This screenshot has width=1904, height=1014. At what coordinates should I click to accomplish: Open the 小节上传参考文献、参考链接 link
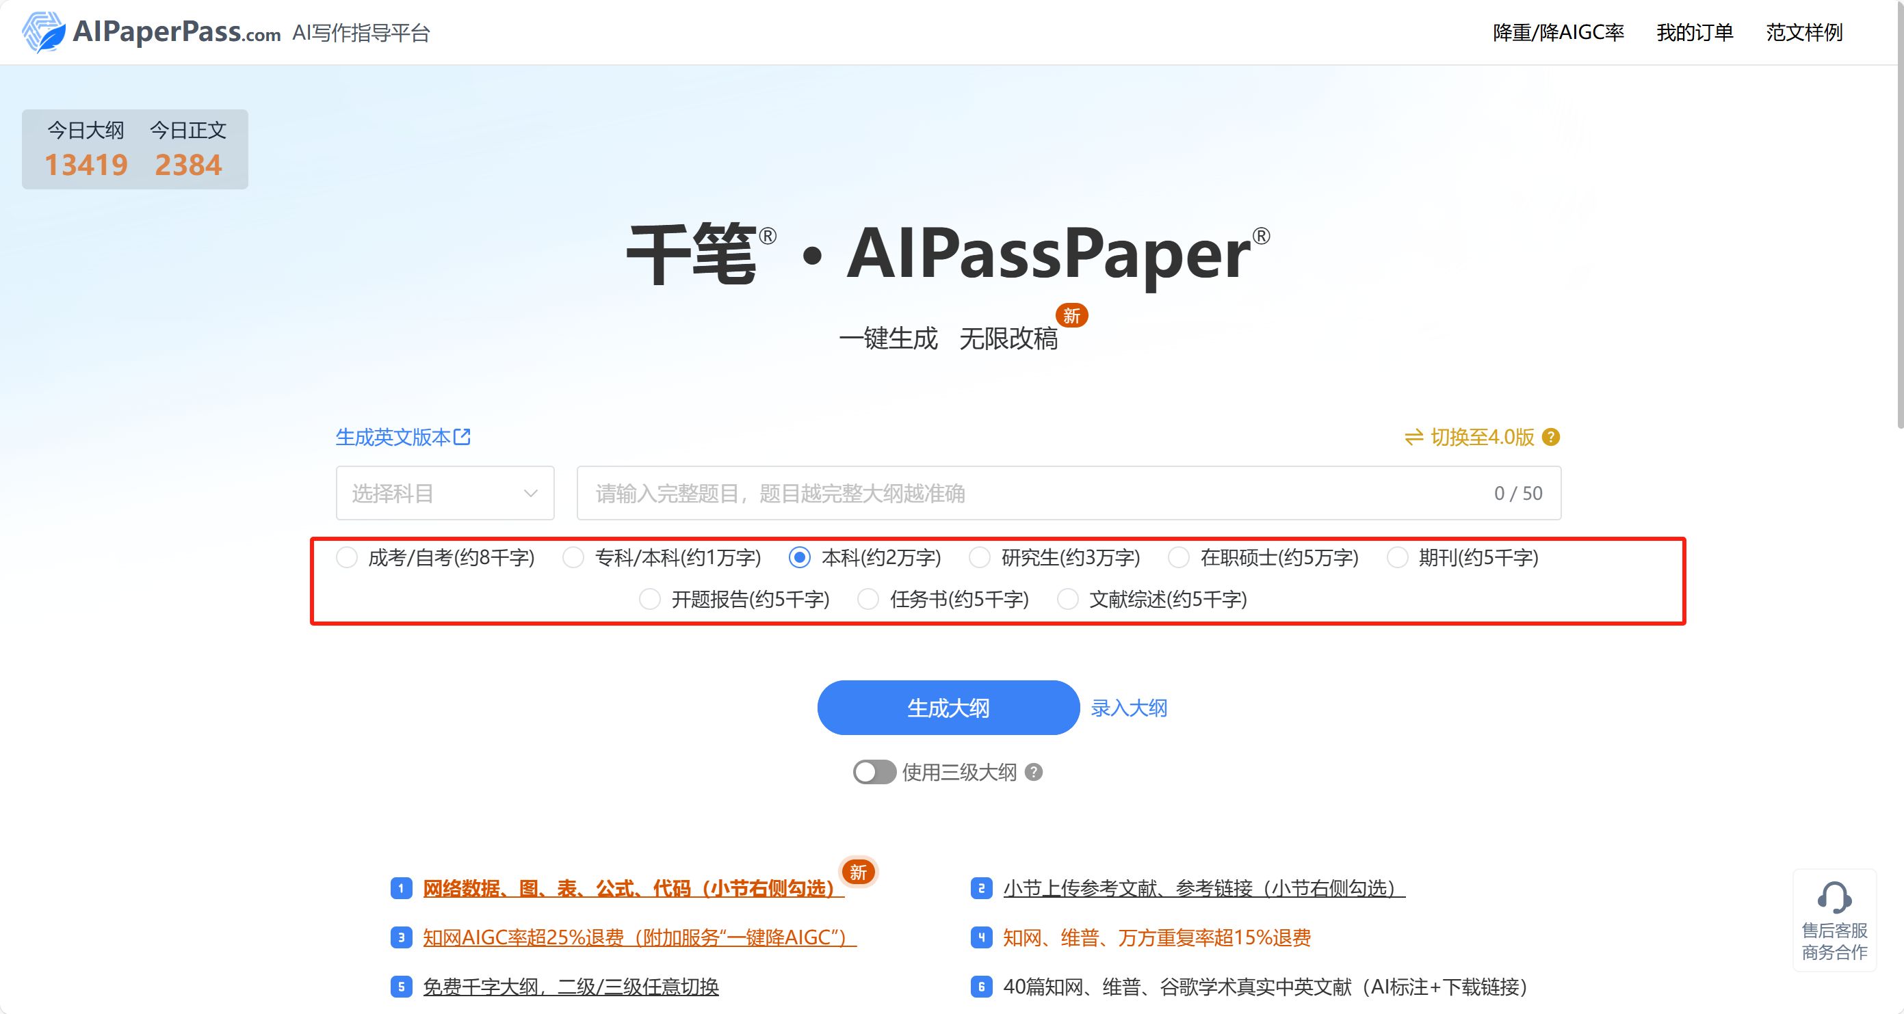[x=1204, y=888]
